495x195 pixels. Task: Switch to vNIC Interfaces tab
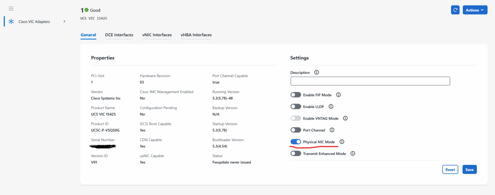pyautogui.click(x=157, y=35)
